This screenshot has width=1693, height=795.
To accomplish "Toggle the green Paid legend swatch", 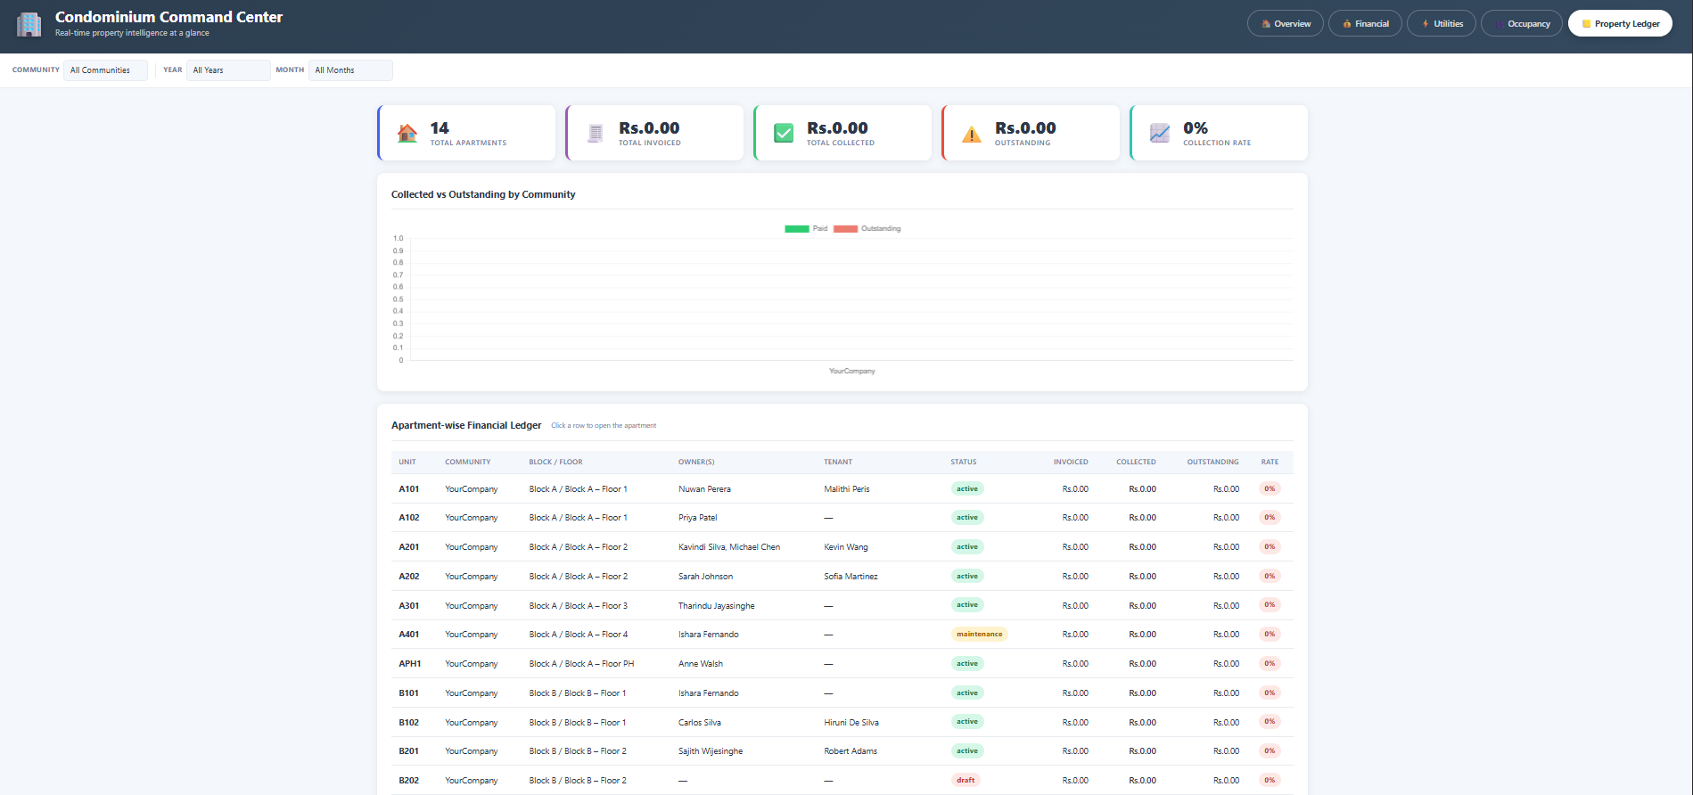I will pos(796,229).
